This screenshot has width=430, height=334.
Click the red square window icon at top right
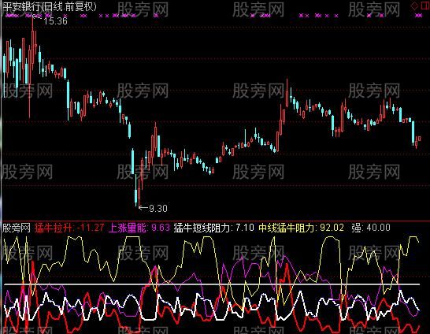(425, 6)
